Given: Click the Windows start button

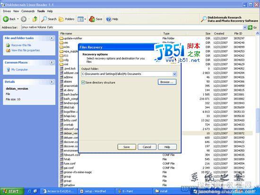Looking at the screenshot, I should (12, 191).
